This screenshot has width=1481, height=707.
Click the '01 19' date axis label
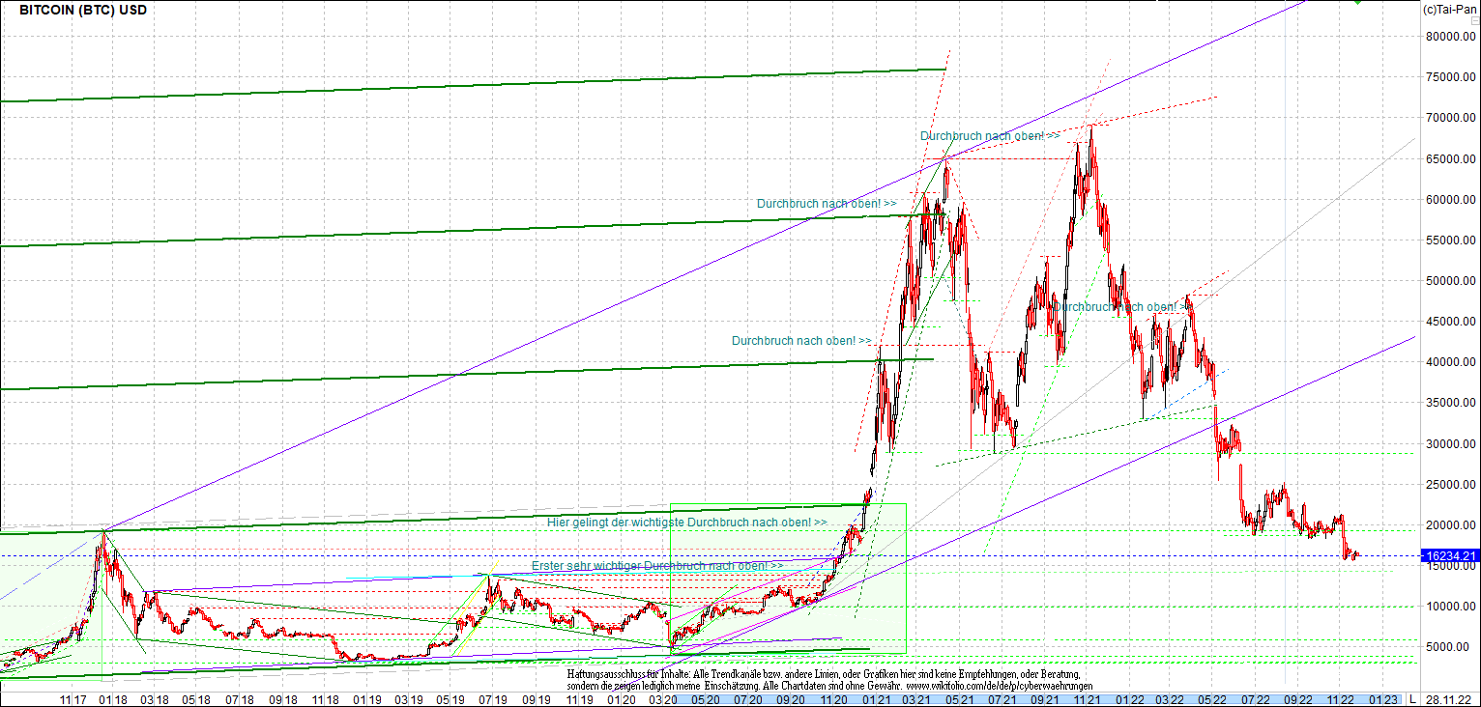point(366,699)
